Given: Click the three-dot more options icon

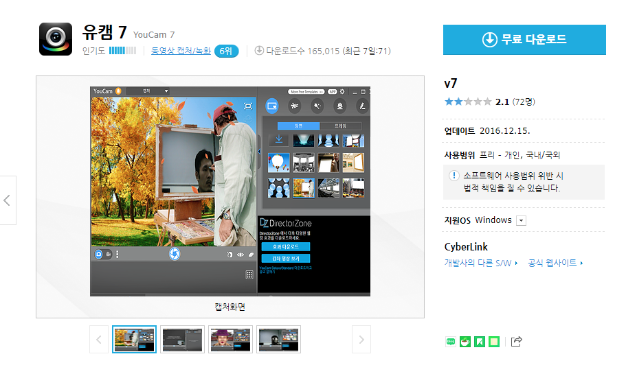Looking at the screenshot, I should click(118, 255).
